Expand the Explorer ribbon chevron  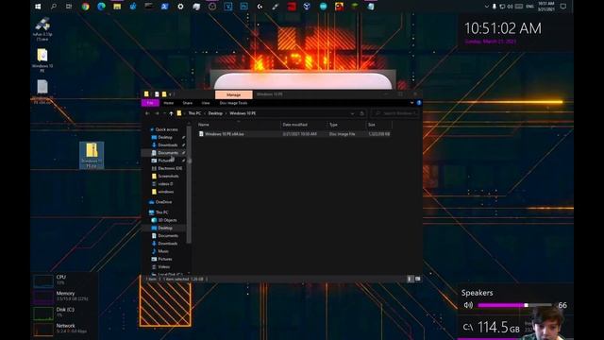pos(411,103)
